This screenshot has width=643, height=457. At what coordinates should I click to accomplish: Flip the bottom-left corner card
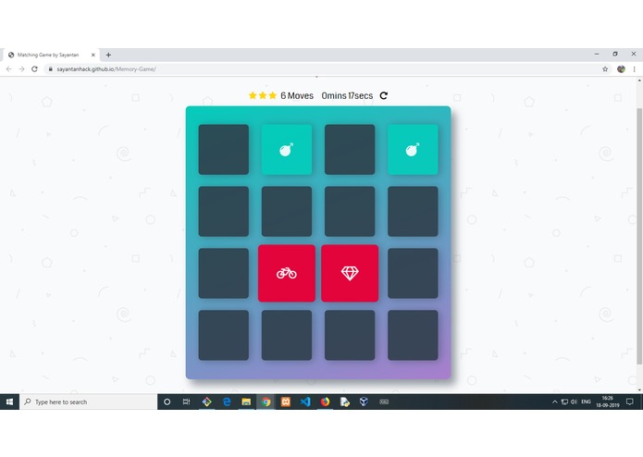pos(224,335)
